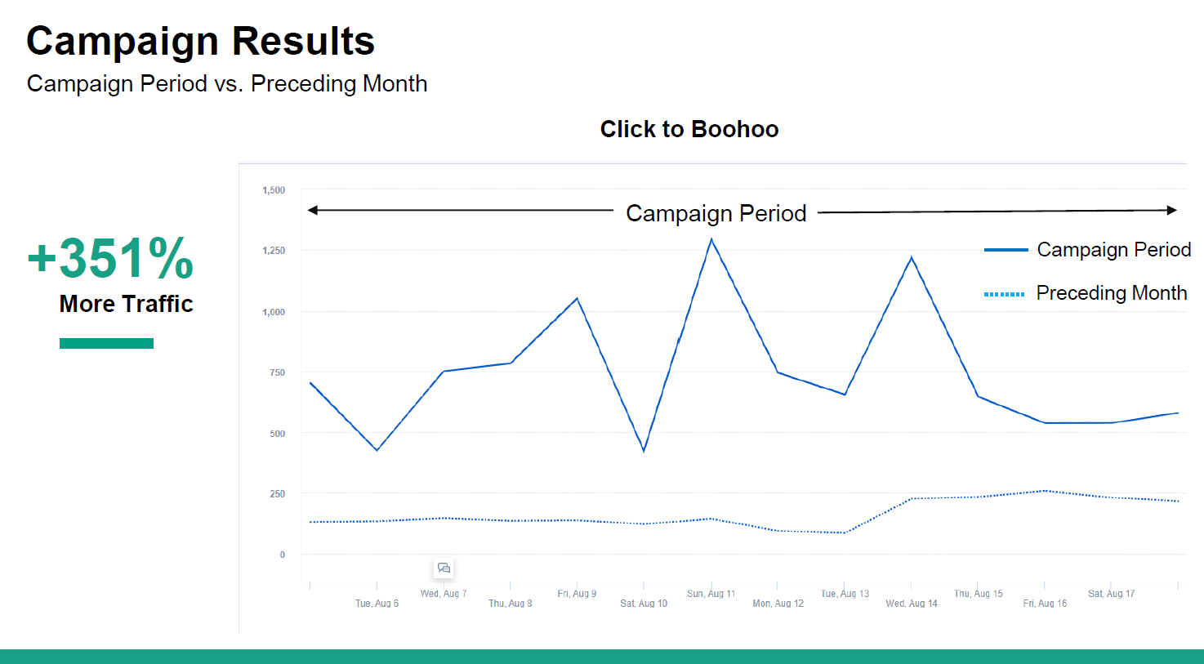Click the Sun, Aug 11 peak data point
Image resolution: width=1204 pixels, height=664 pixels.
pyautogui.click(x=711, y=239)
